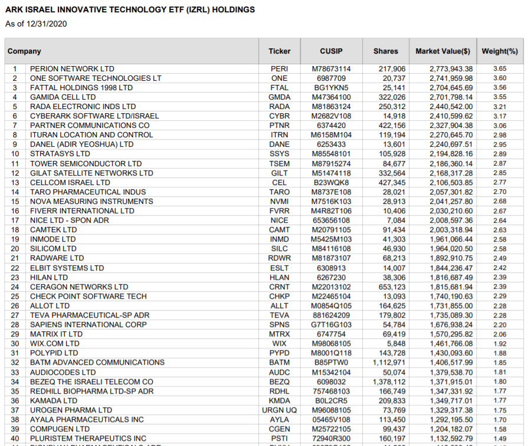Viewport: 528px width, 446px height.
Task: Click market value 2,773,943.38
Action: [x=451, y=68]
